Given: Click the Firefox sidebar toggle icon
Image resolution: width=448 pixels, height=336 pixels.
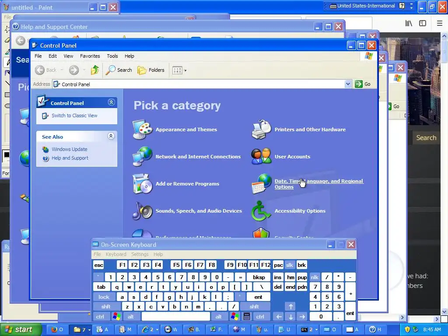Looking at the screenshot, I should [x=423, y=23].
